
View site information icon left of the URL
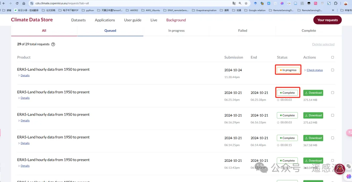pyautogui.click(x=31, y=3)
